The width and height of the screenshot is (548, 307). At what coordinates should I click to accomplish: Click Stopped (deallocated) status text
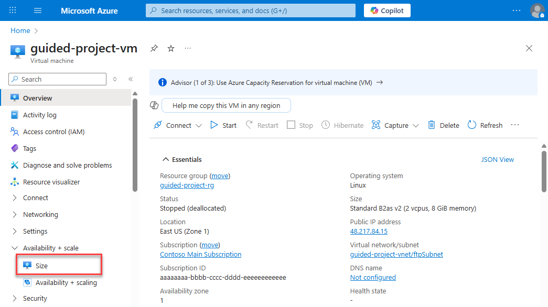click(193, 209)
